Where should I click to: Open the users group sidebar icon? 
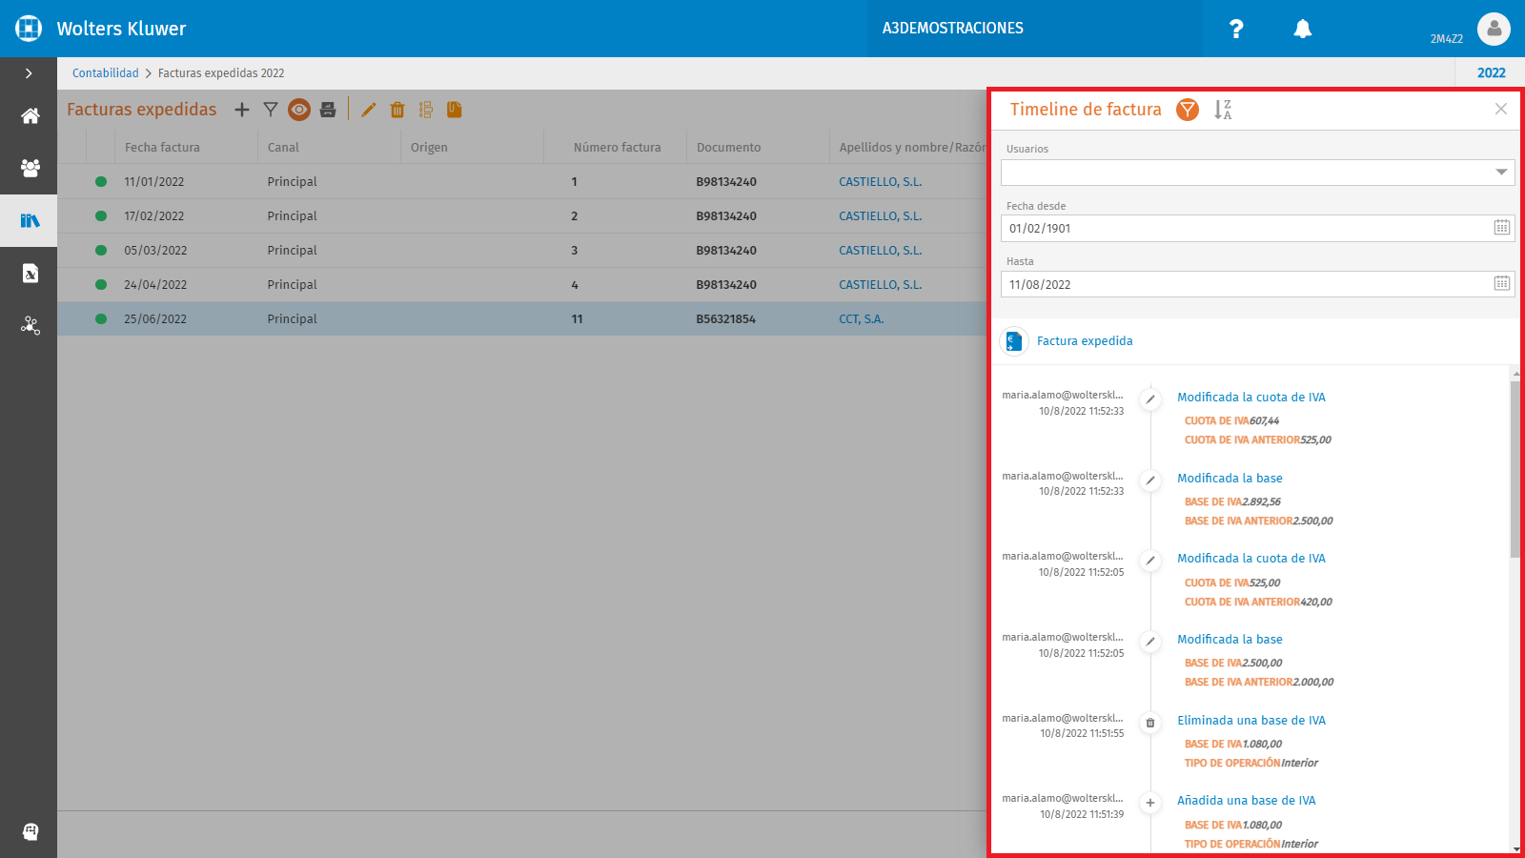(x=30, y=168)
